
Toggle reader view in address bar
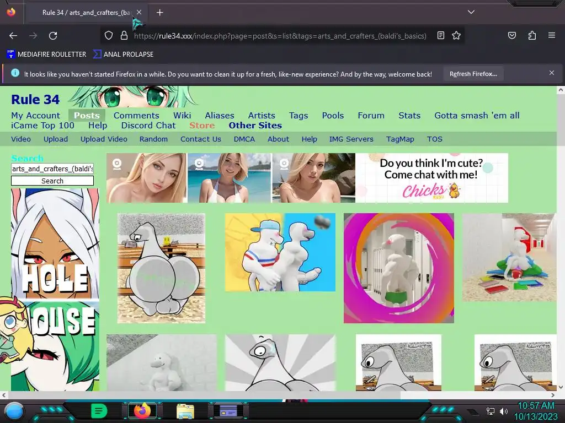(441, 35)
